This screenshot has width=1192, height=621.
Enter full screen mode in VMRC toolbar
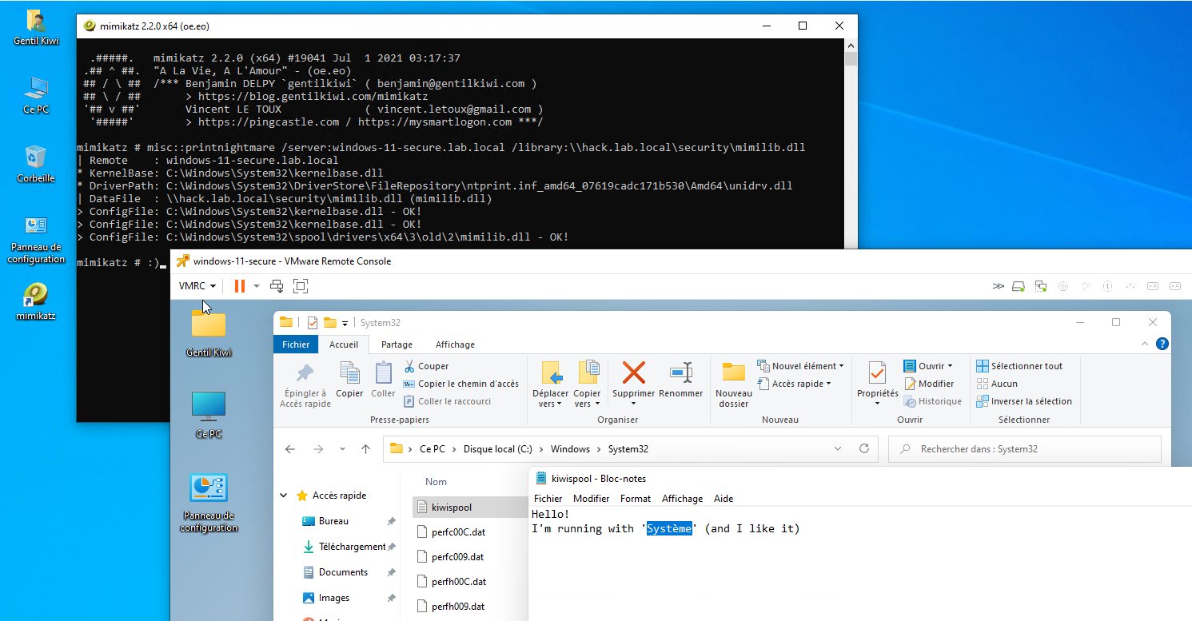click(301, 285)
